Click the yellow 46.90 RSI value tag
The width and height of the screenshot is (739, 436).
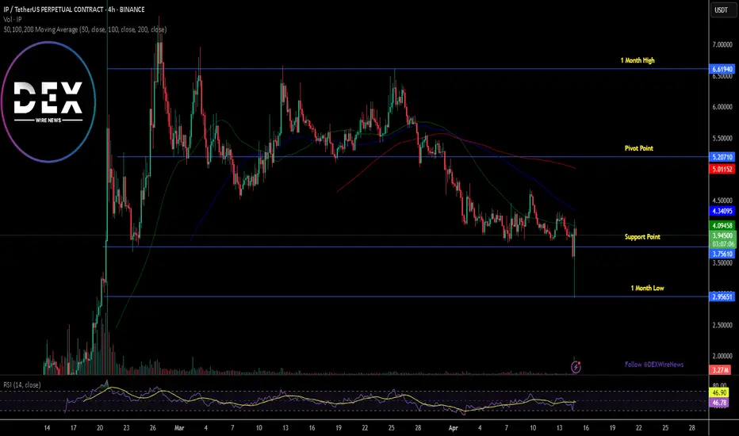click(719, 392)
